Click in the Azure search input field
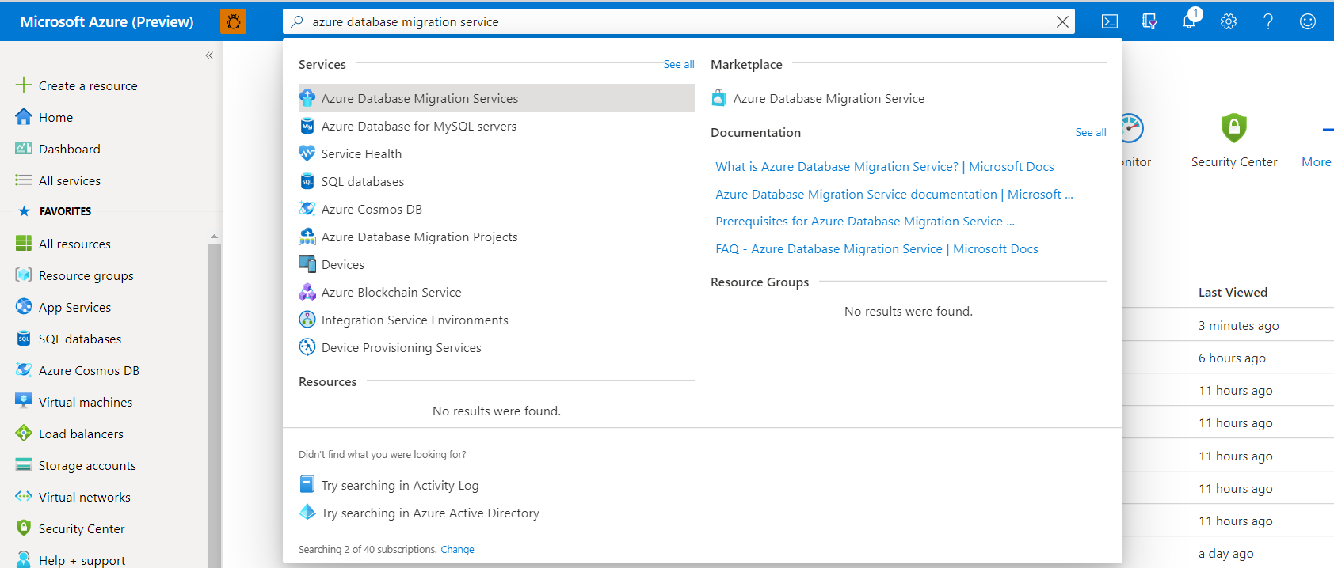This screenshot has height=568, width=1334. click(673, 22)
